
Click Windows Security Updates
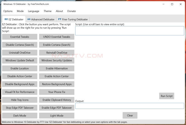(x=57, y=60)
